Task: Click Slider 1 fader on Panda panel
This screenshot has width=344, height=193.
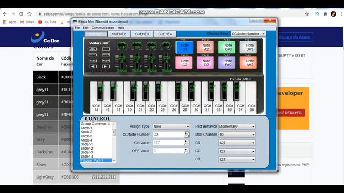Action: pyautogui.click(x=122, y=61)
